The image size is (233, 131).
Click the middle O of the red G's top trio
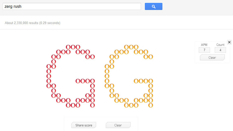(x=73, y=47)
